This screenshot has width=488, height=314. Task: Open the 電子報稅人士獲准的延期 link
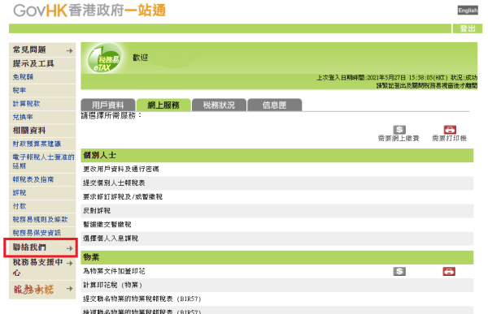coord(43,161)
